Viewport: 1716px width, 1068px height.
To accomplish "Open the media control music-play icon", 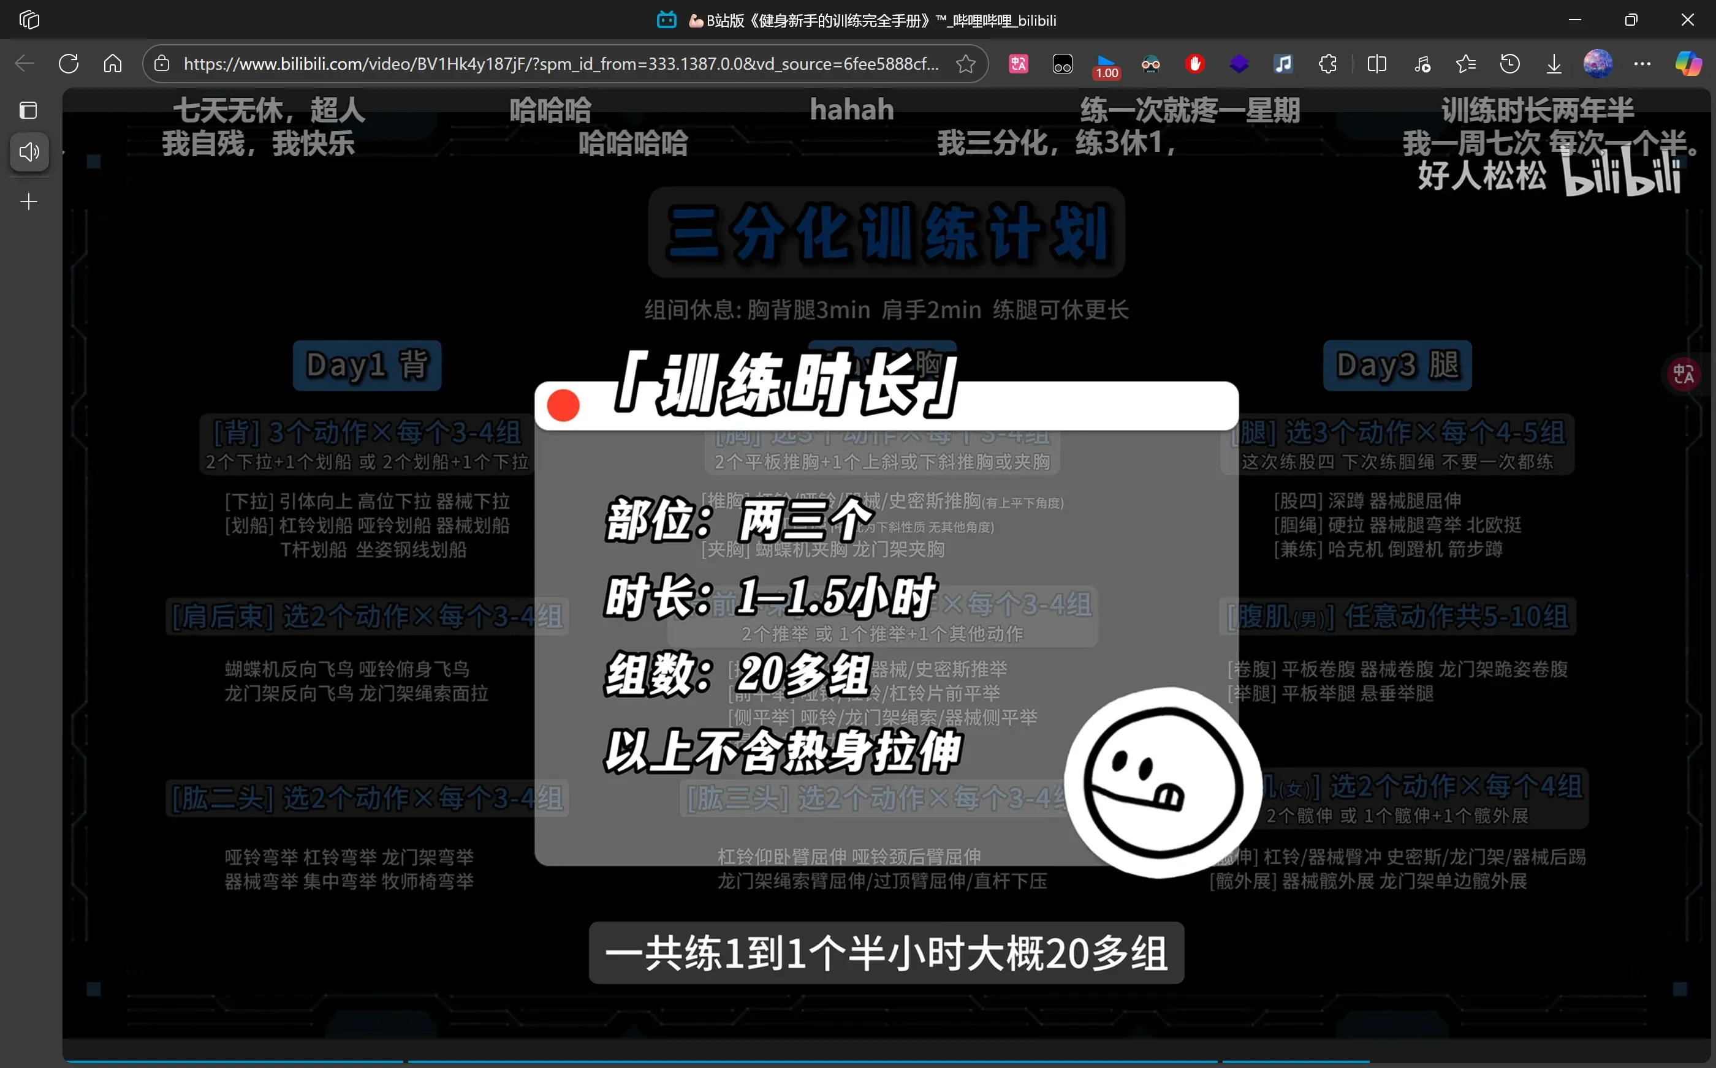I will pyautogui.click(x=1422, y=64).
